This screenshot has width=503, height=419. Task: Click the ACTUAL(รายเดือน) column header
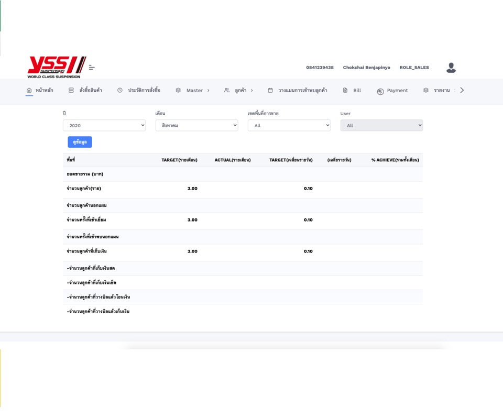click(x=233, y=160)
